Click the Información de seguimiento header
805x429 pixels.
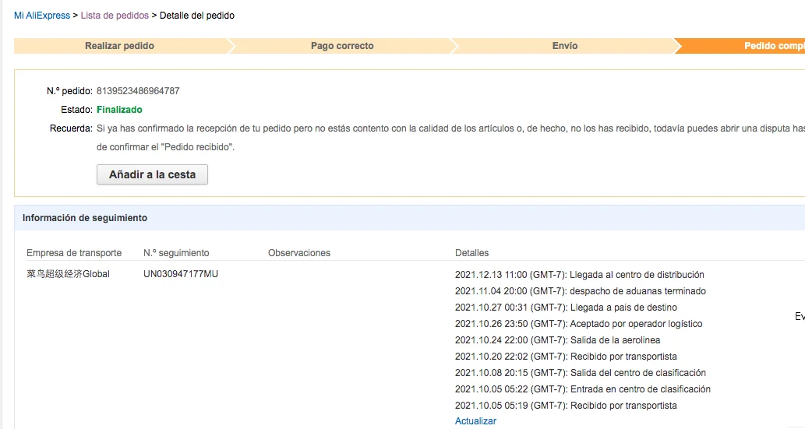click(x=85, y=217)
